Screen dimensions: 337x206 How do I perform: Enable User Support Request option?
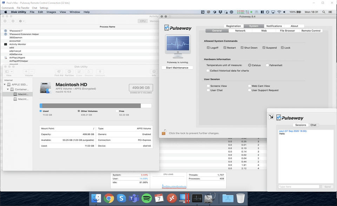pyautogui.click(x=250, y=90)
